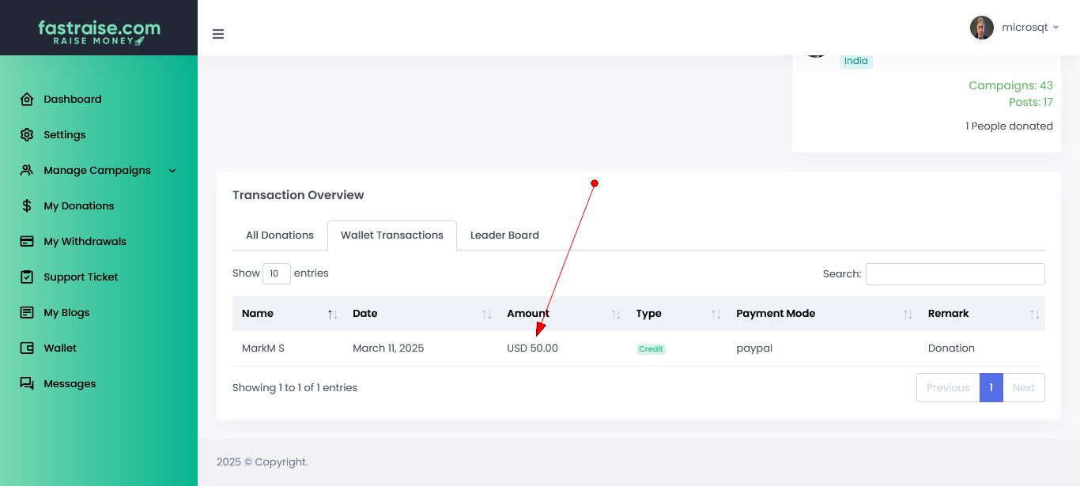Click the Search input field
Image resolution: width=1080 pixels, height=486 pixels.
click(x=955, y=274)
